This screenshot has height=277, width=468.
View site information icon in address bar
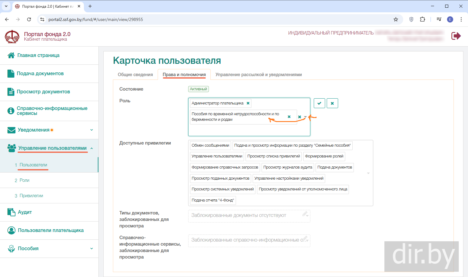tap(43, 19)
